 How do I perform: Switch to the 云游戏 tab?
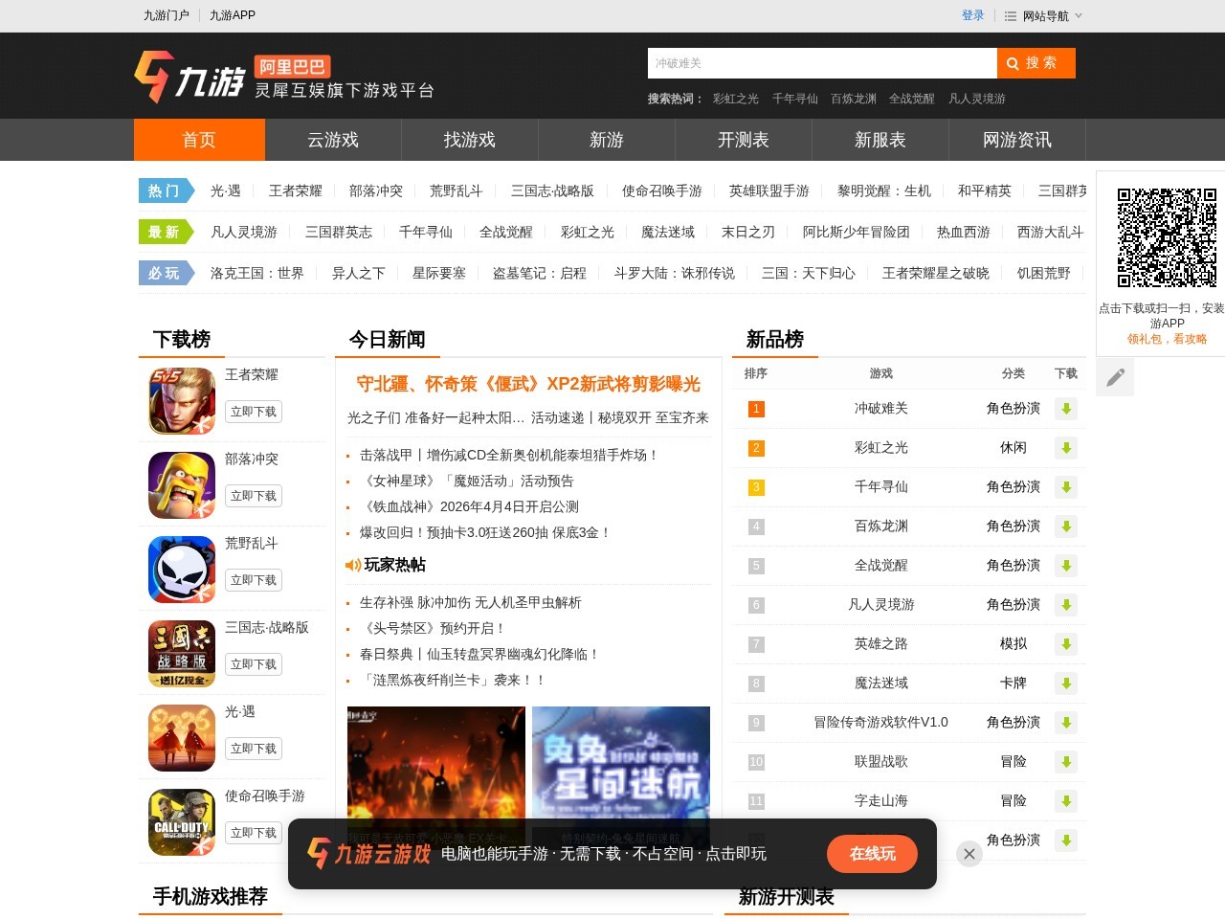click(x=332, y=140)
